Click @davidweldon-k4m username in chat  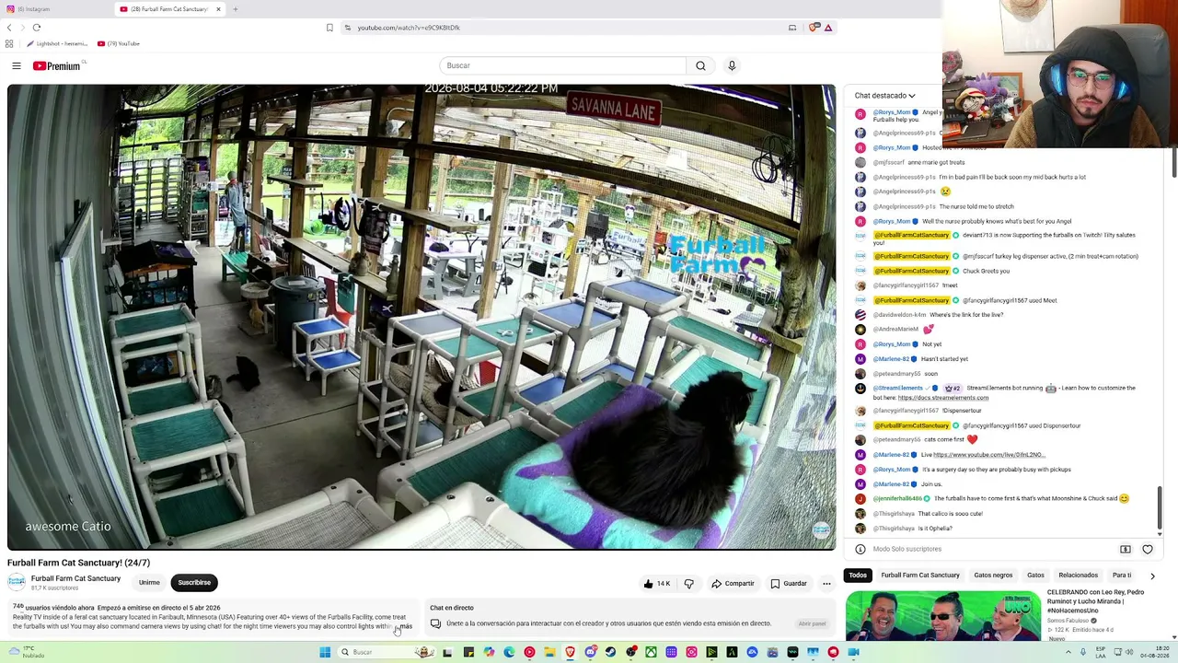899,315
